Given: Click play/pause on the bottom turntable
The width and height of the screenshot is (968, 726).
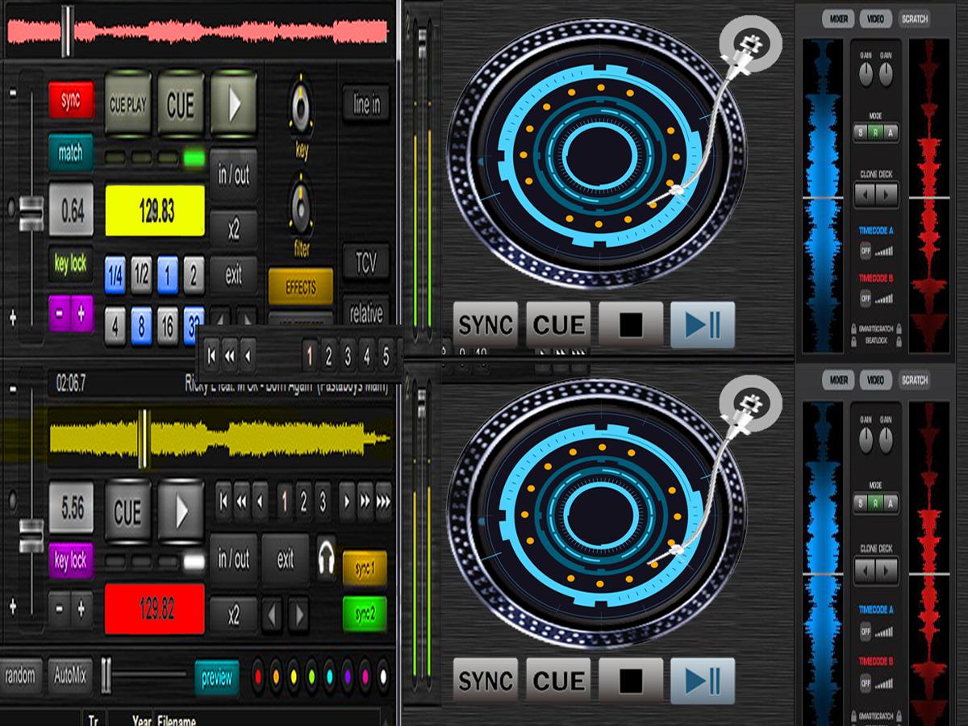Looking at the screenshot, I should [x=703, y=681].
